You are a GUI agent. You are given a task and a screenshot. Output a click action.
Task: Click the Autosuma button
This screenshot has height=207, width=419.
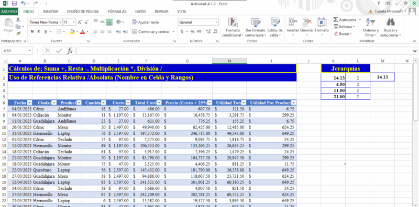click(345, 20)
